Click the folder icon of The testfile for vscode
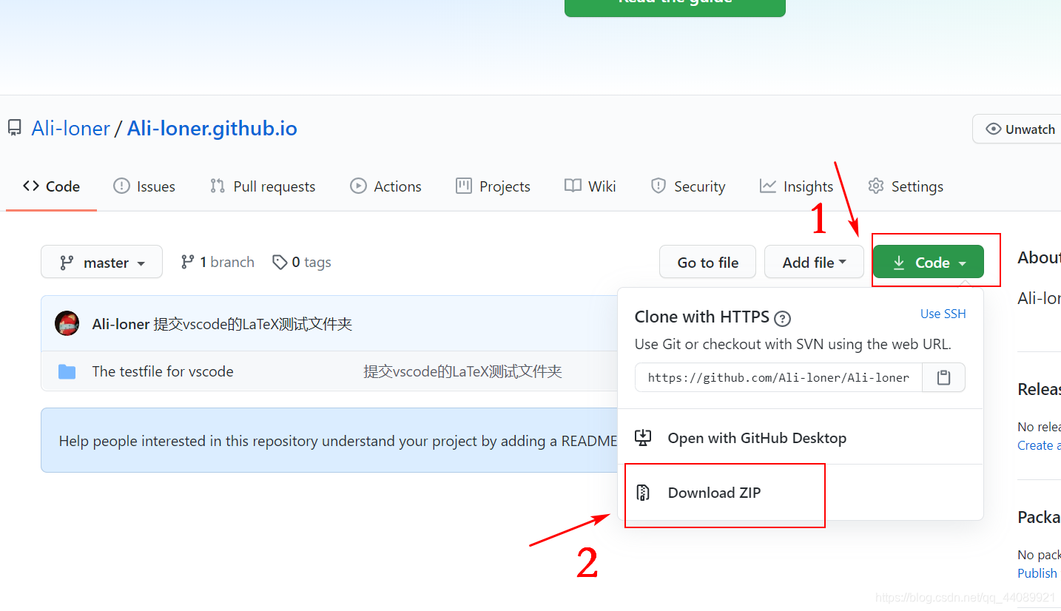This screenshot has width=1061, height=611. click(x=67, y=371)
